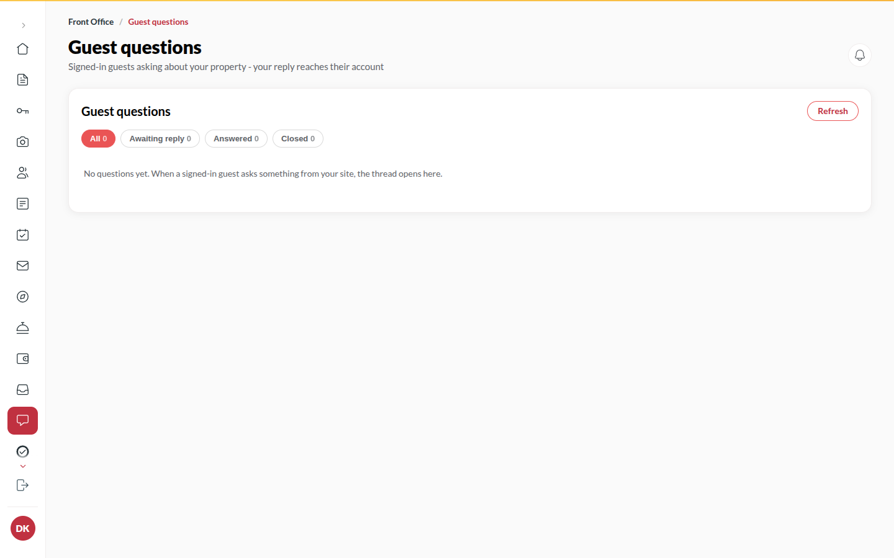The height and width of the screenshot is (558, 894).
Task: Open the key icon in sidebar
Action: tap(23, 111)
